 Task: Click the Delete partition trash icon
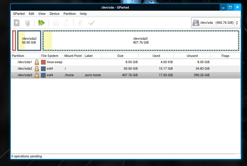coord(27,23)
